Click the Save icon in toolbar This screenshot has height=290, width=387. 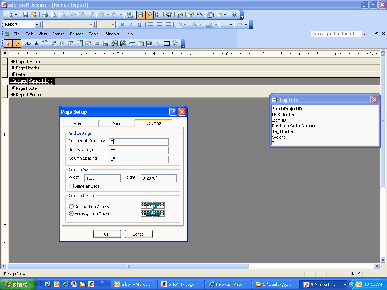(25, 15)
